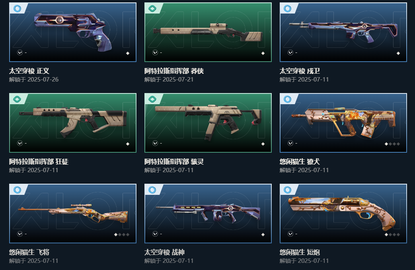Click the tier badge on 太空穿梭 正义 card
Image resolution: width=415 pixels, height=270 pixels.
[18, 8]
